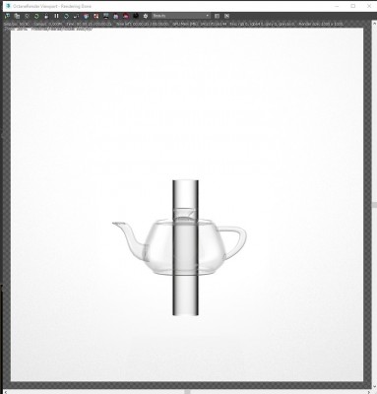This screenshot has height=394, width=377.
Task: Click the first icon right of the dropdown
Action: click(x=217, y=16)
